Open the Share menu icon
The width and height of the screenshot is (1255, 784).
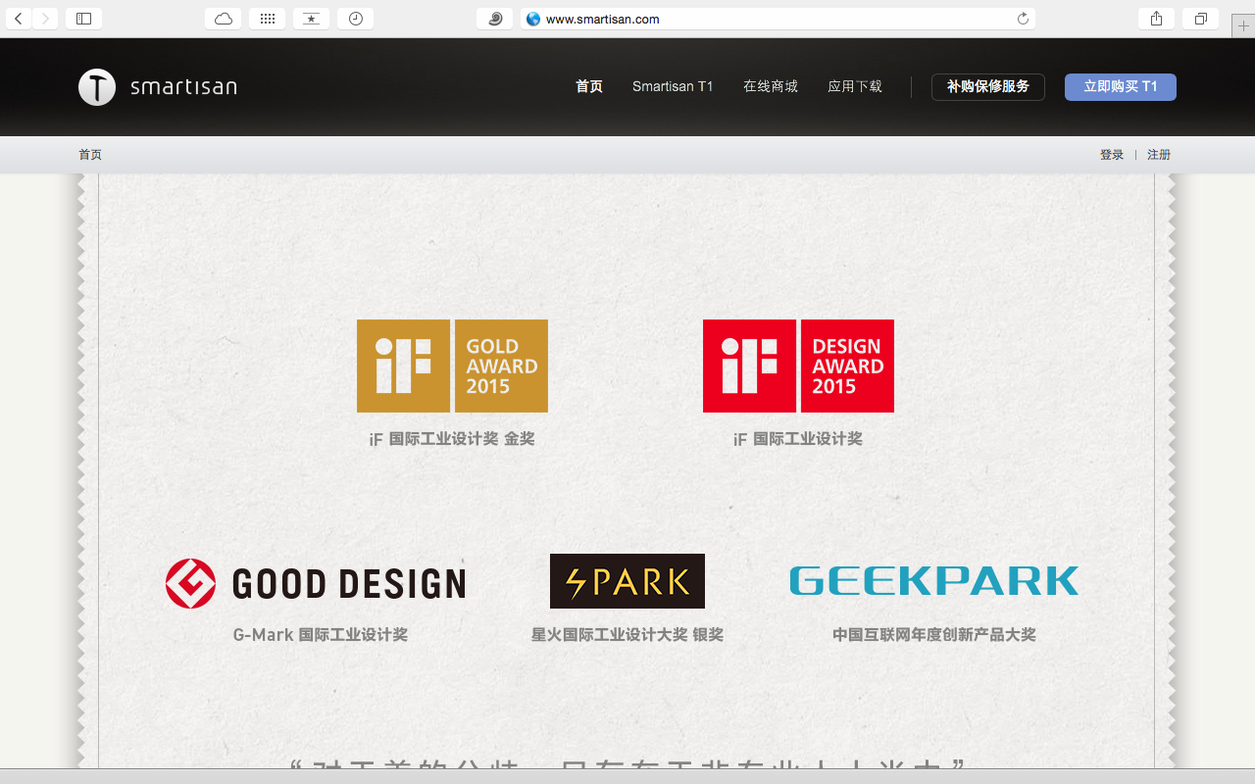click(x=1156, y=19)
